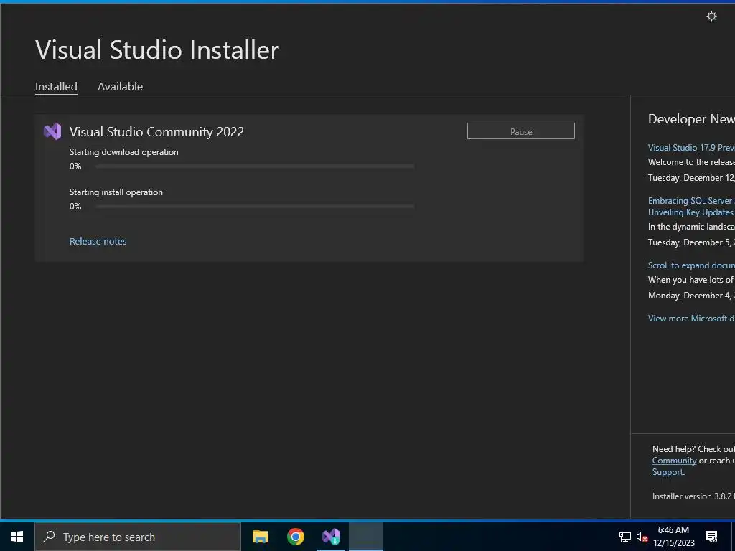Open the Release notes link
This screenshot has height=551, width=735.
click(98, 241)
